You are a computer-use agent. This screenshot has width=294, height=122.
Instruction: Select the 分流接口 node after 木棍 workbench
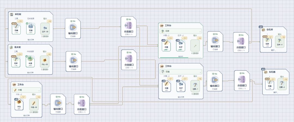pos(82,104)
